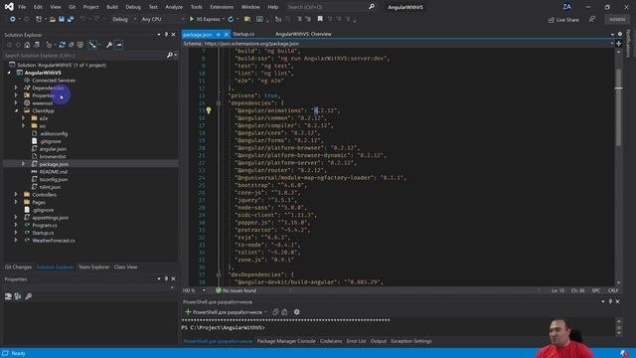
Task: Open the File menu
Action: (x=22, y=7)
